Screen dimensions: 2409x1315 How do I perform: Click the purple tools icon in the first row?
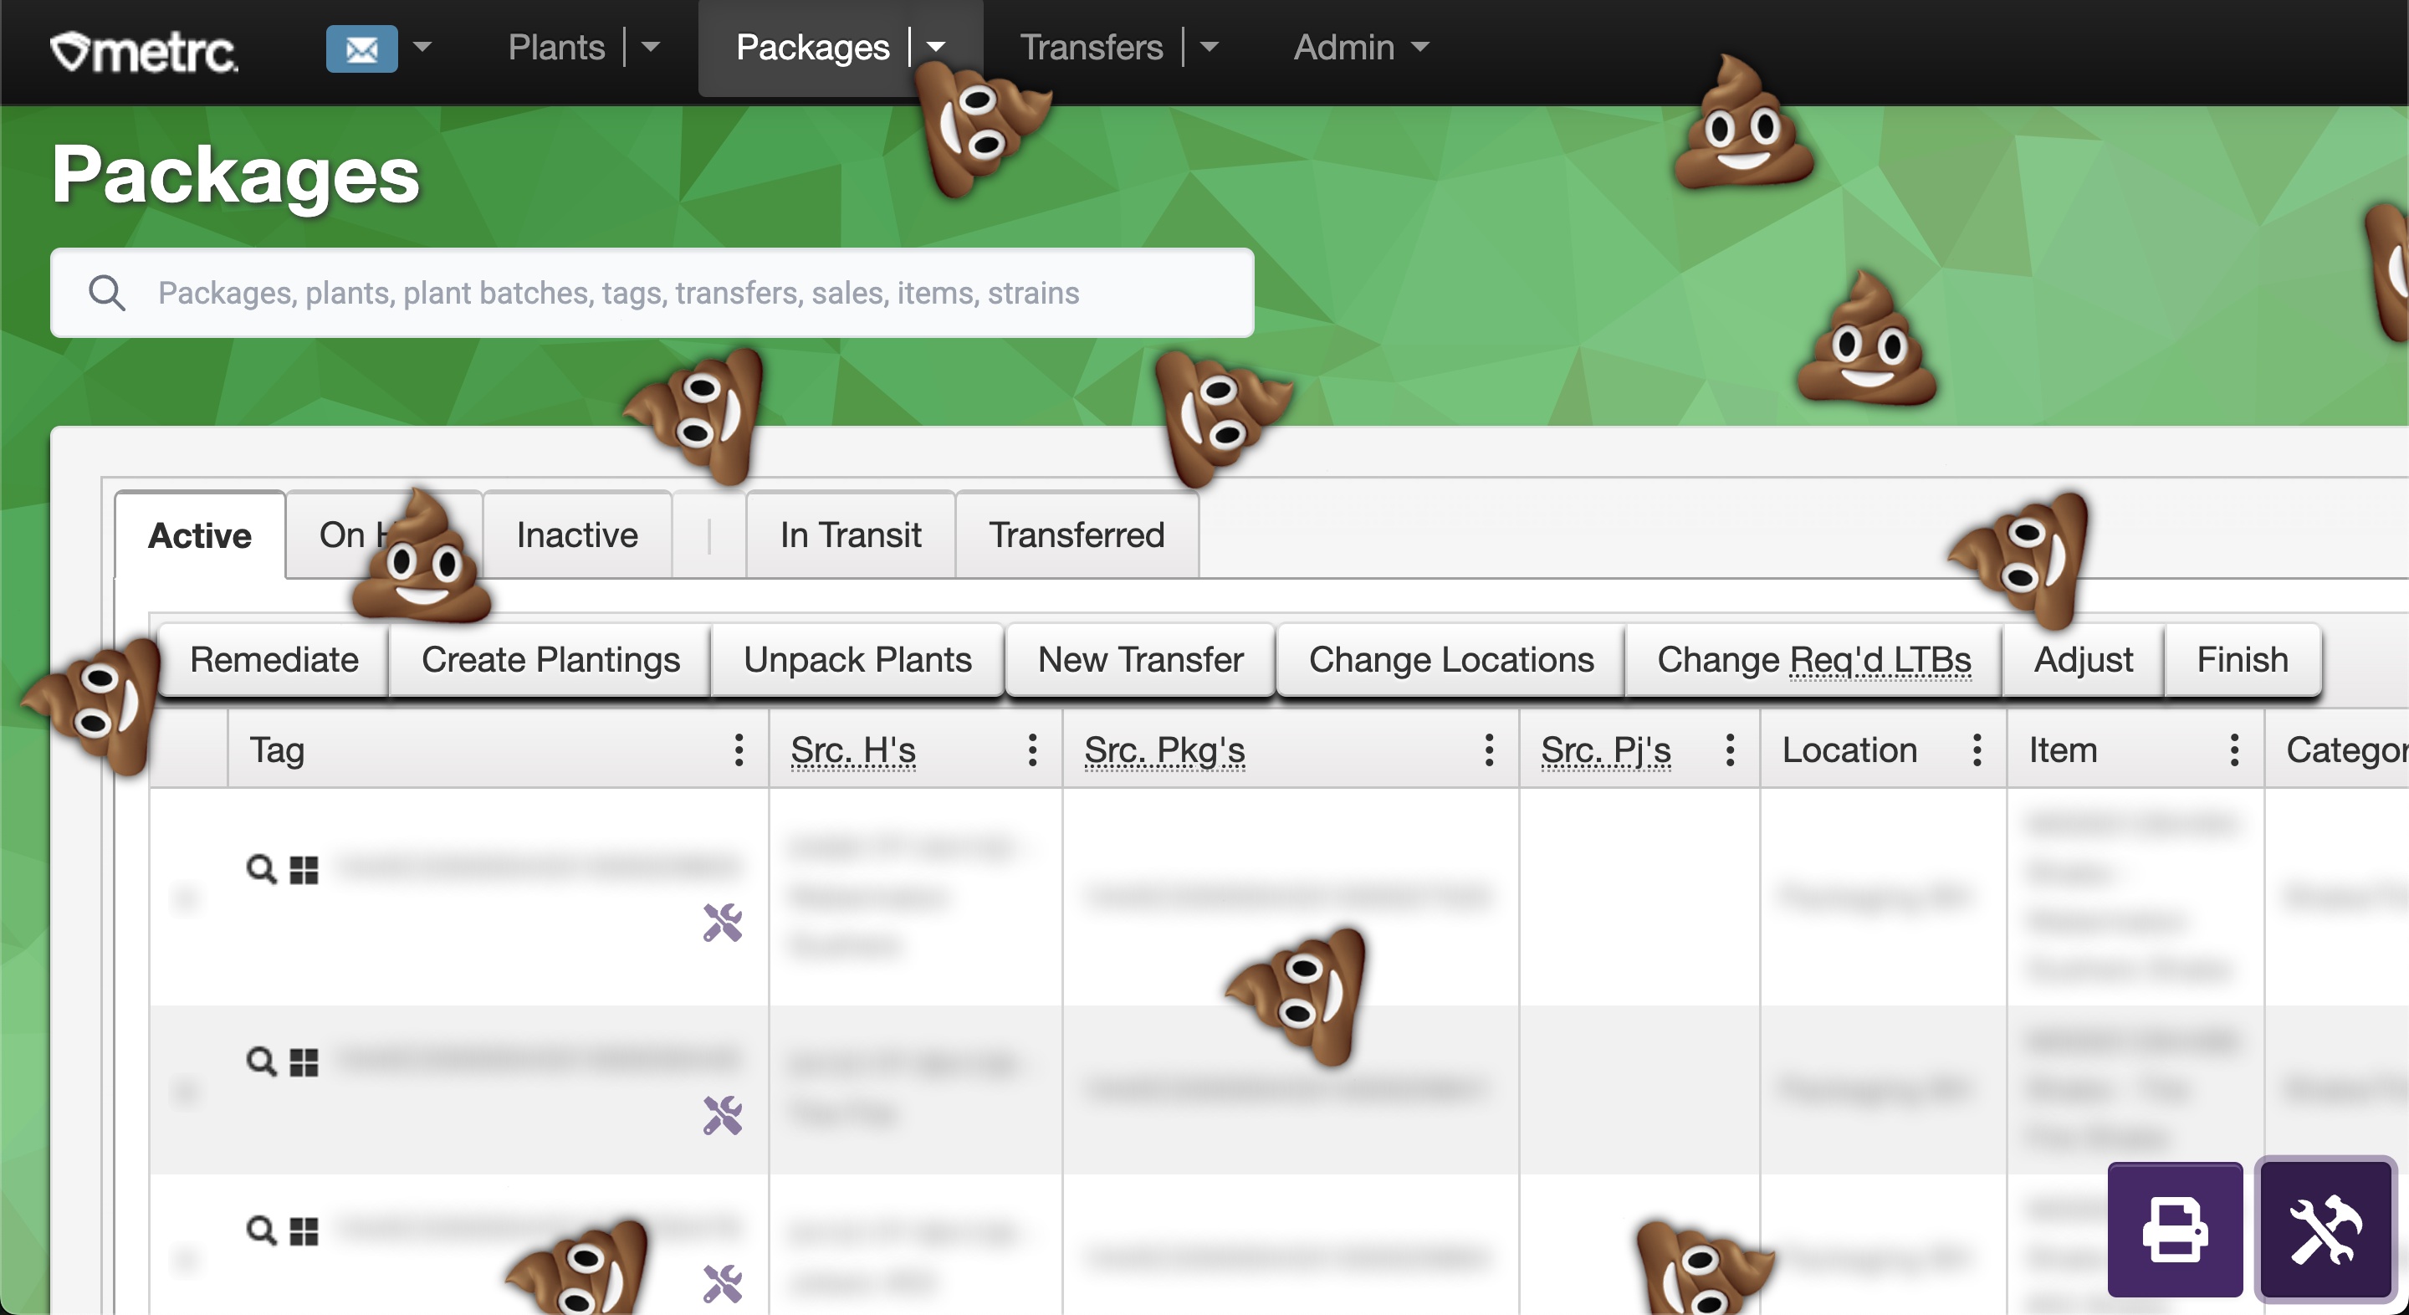[722, 922]
